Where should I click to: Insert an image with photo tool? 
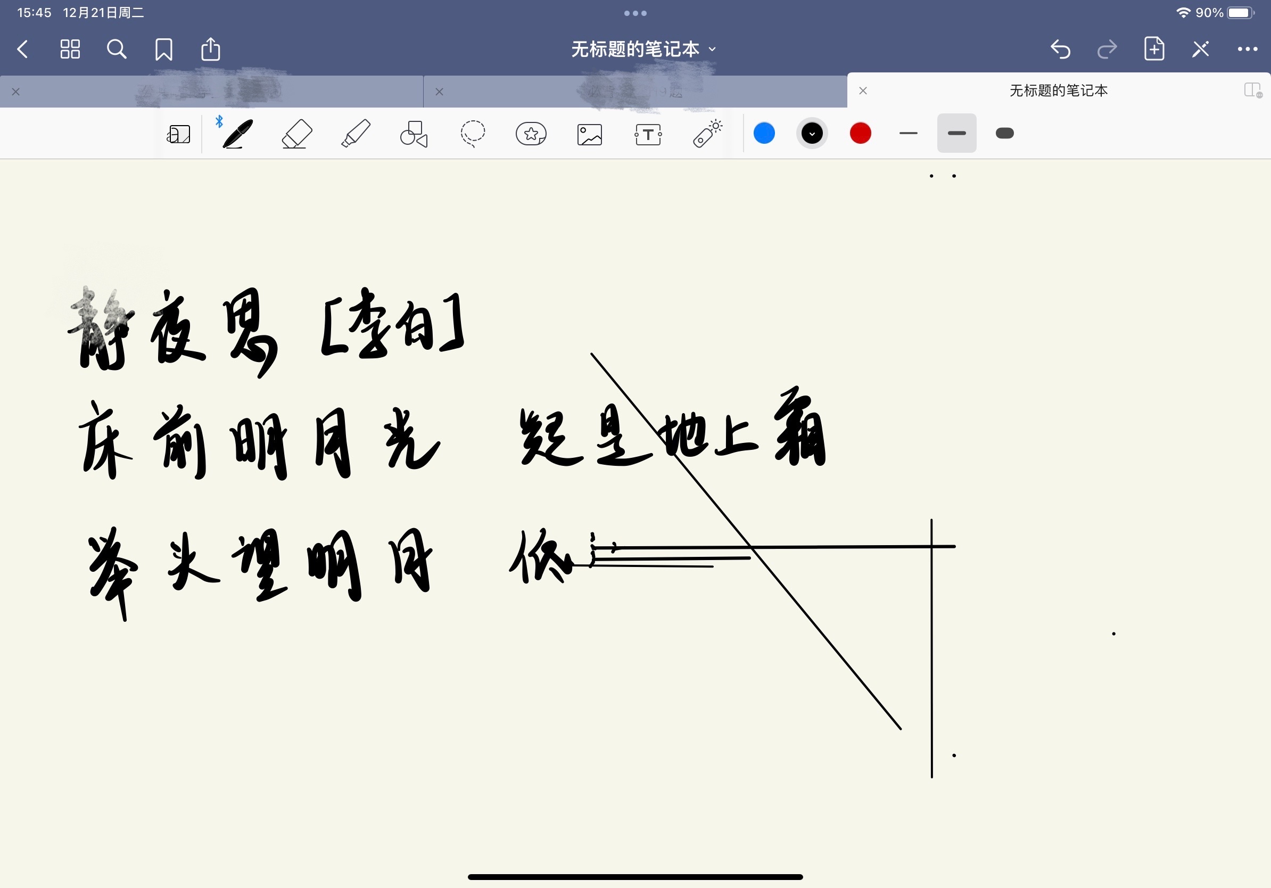click(x=590, y=135)
